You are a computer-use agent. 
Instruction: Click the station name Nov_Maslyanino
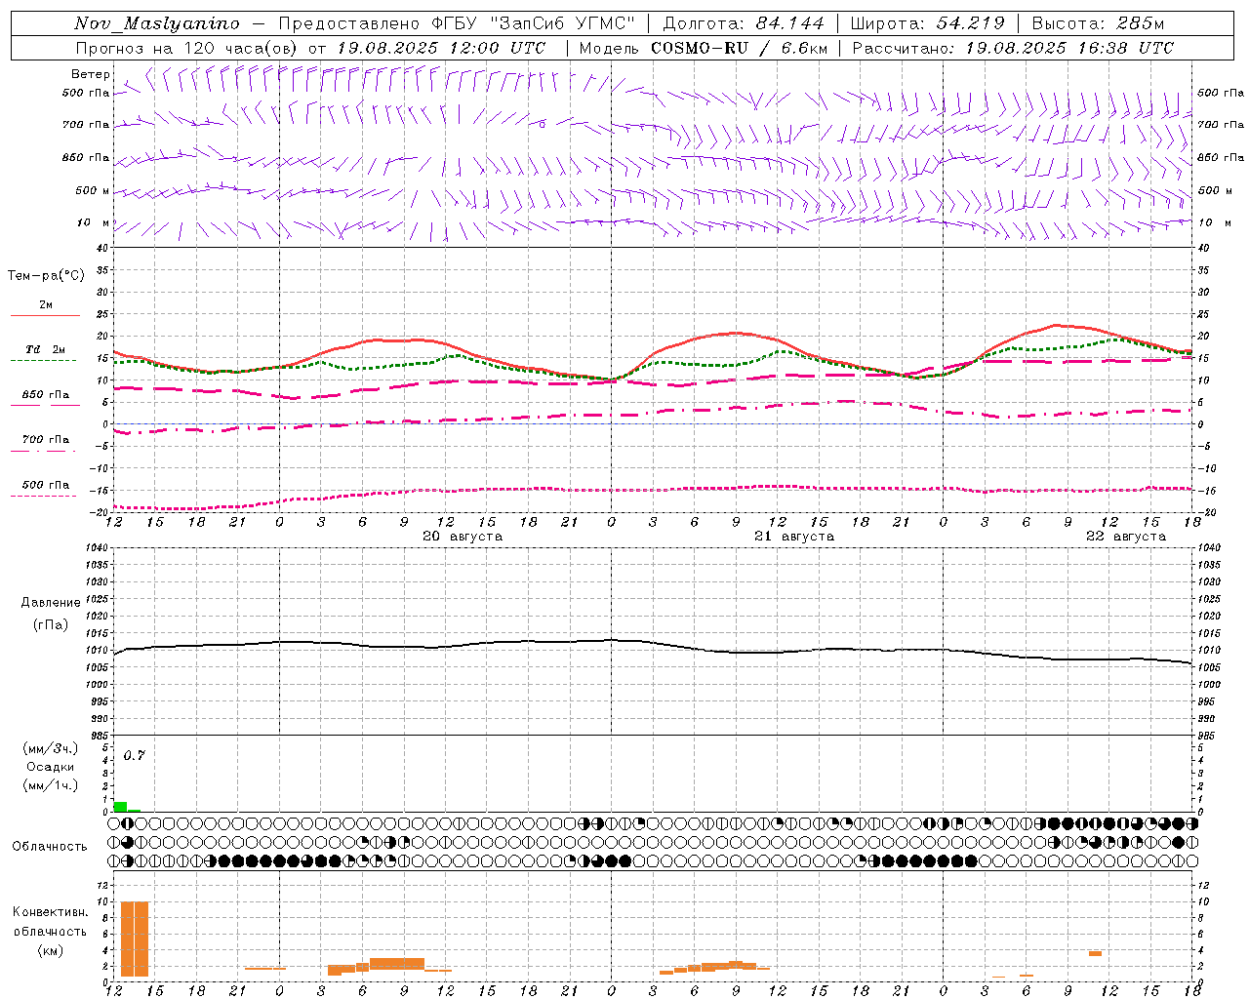(156, 23)
